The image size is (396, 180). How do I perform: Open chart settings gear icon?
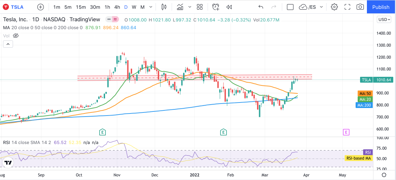click(x=334, y=7)
